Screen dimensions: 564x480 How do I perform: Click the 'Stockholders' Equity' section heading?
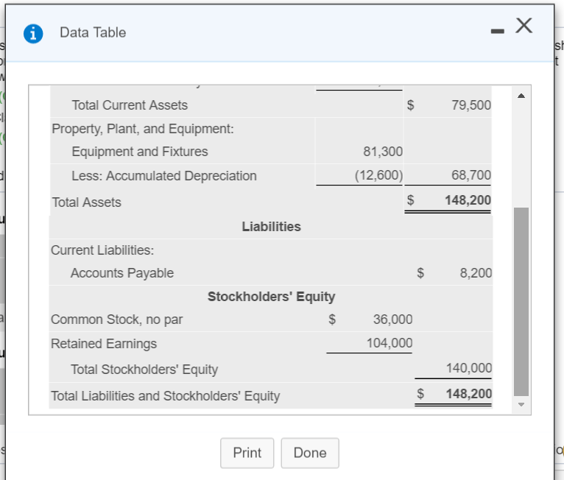pos(271,297)
